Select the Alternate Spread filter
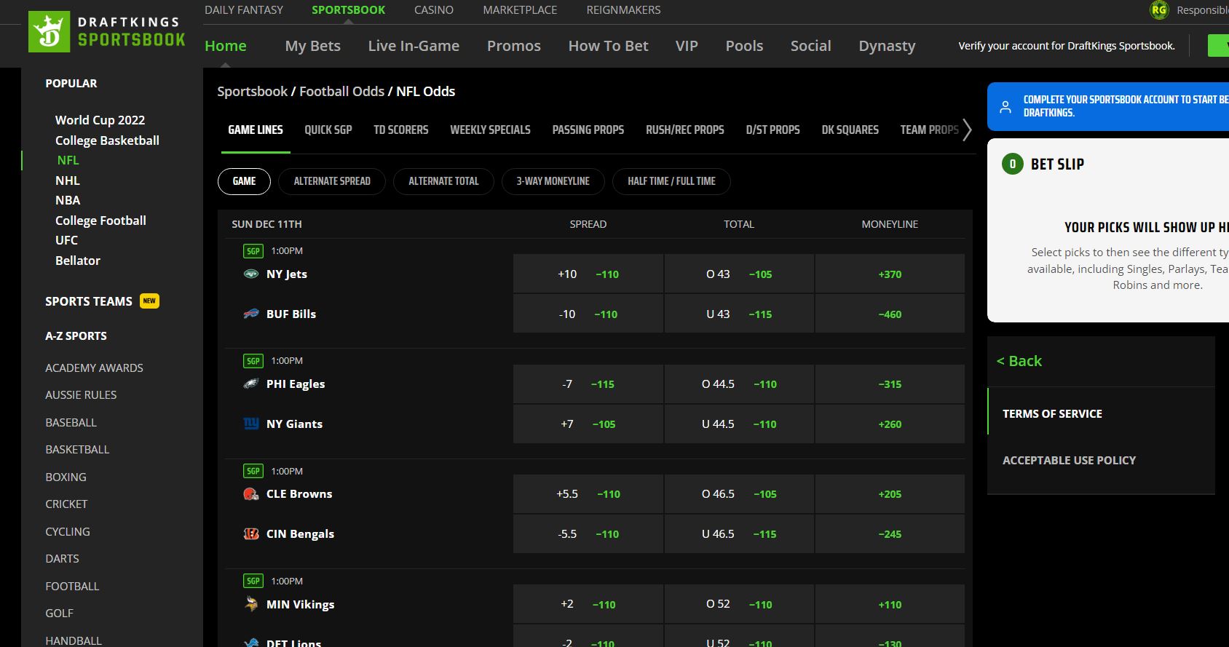Viewport: 1229px width, 647px height. [x=332, y=181]
